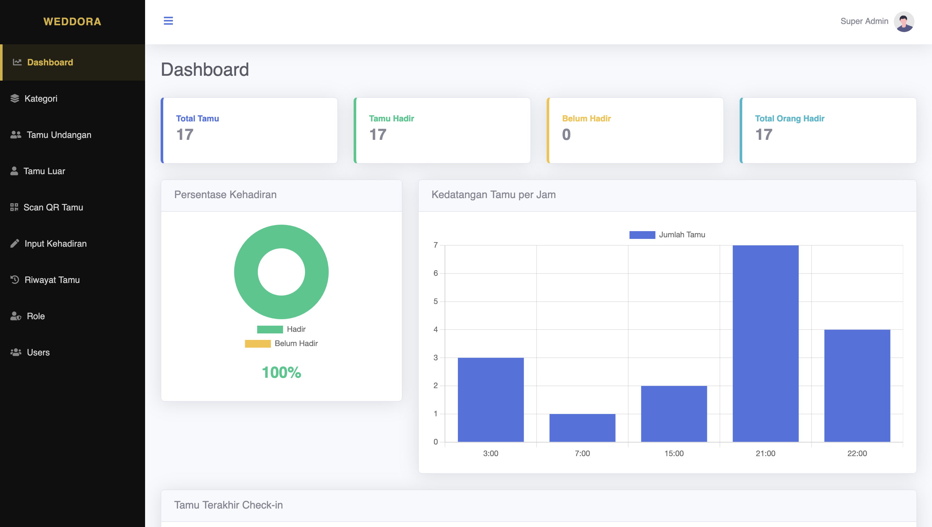The image size is (932, 527).
Task: Toggle the Jumlah Tamu blue legend swatch
Action: (x=642, y=235)
